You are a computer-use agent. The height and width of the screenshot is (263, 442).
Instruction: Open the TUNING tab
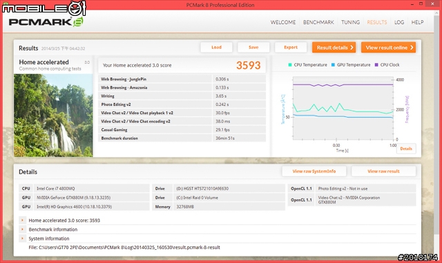pos(350,22)
